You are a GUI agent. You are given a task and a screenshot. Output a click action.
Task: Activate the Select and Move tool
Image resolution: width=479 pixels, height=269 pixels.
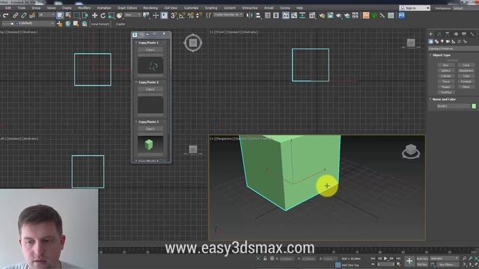[95, 15]
